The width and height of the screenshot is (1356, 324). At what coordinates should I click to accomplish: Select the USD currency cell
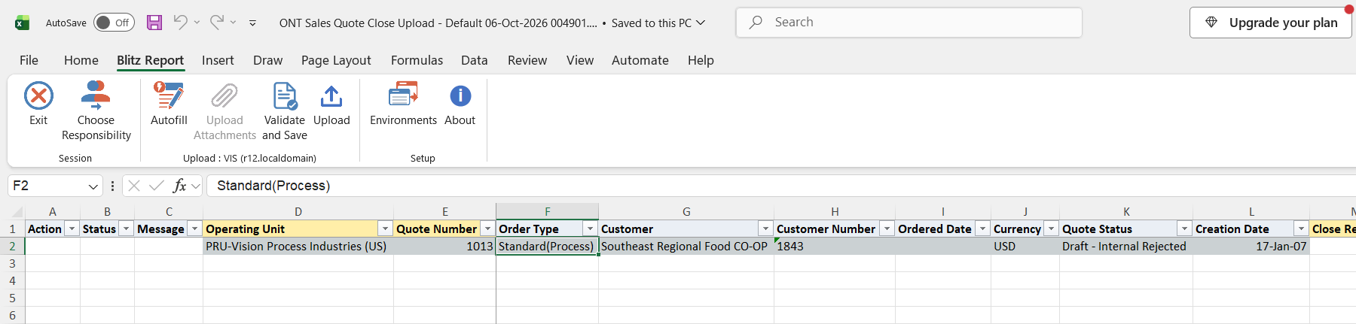tap(1025, 247)
